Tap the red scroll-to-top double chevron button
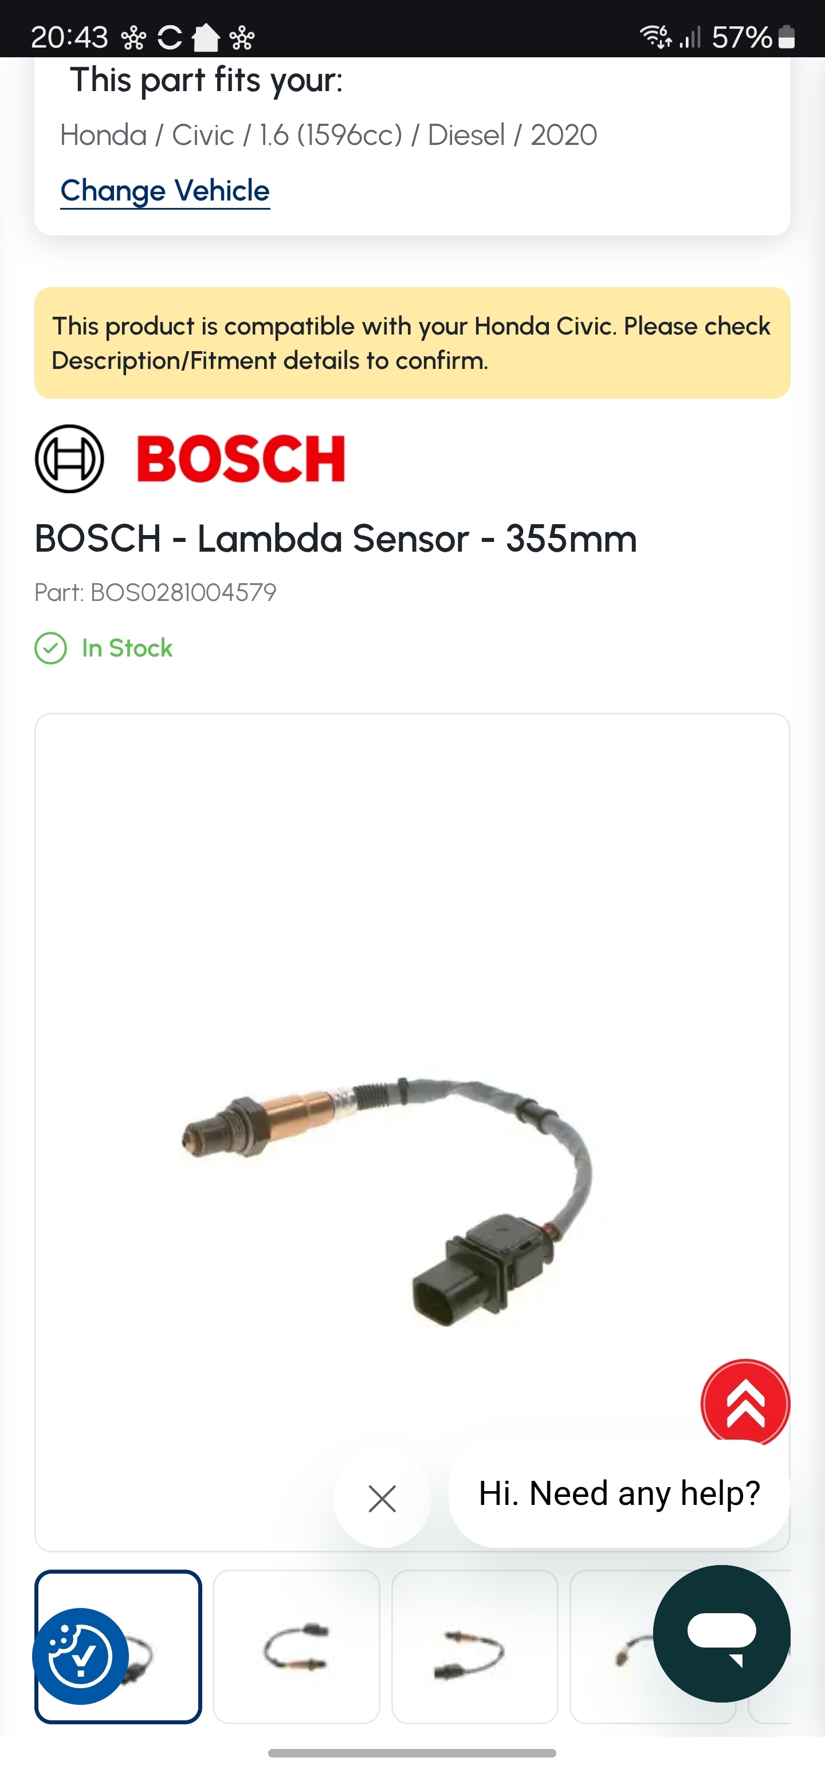The width and height of the screenshot is (825, 1769). tap(745, 1403)
